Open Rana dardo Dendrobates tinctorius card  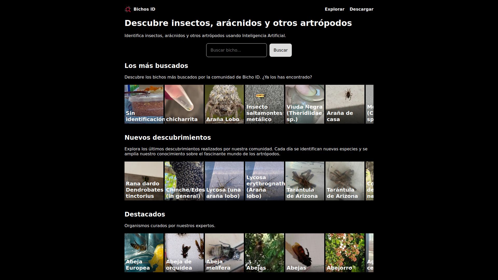144,181
